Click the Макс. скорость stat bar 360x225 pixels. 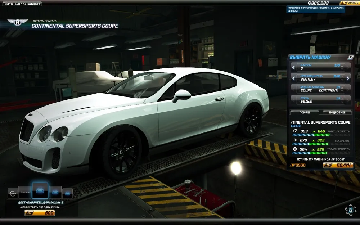pyautogui.click(x=321, y=135)
